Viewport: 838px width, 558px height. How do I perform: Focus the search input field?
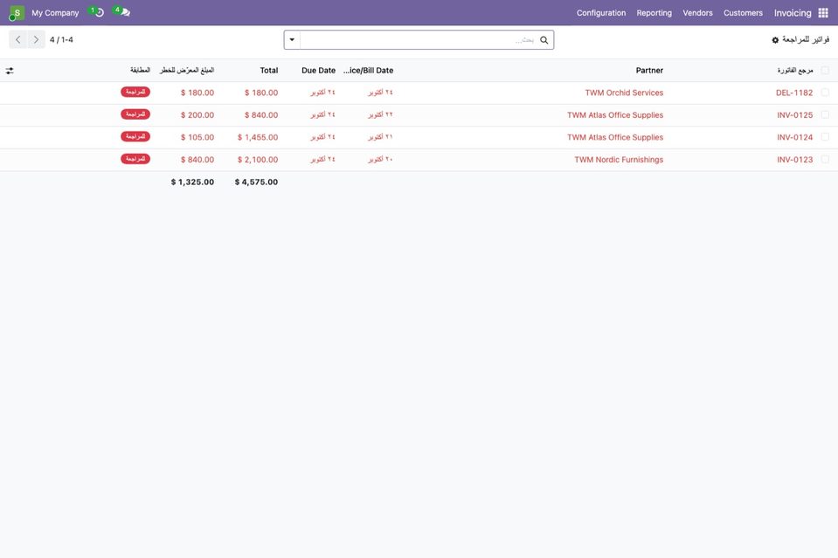419,40
